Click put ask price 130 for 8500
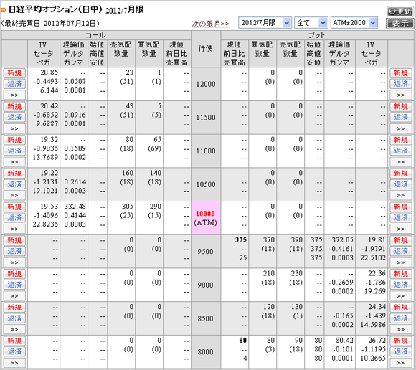Image resolution: width=416 pixels, height=370 pixels. click(297, 307)
